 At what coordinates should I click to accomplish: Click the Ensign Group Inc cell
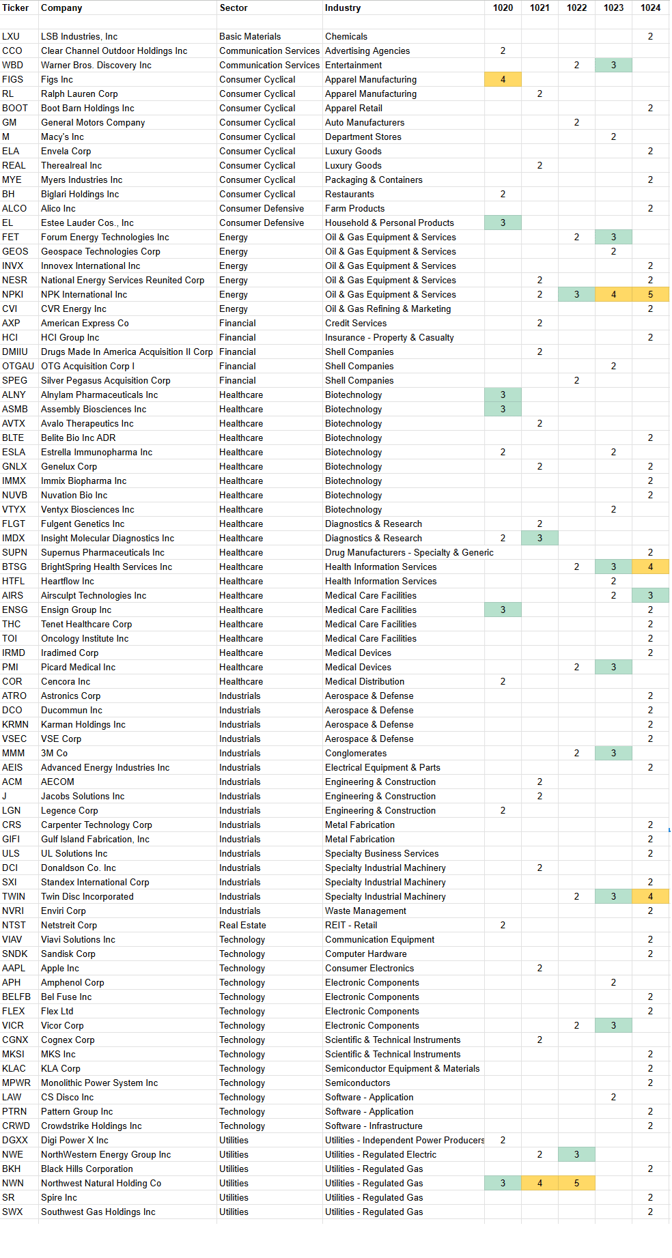128,610
